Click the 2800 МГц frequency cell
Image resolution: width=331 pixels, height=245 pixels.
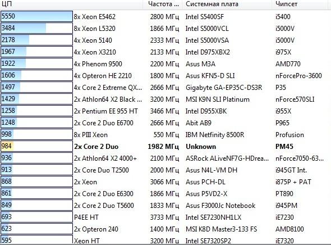click(x=164, y=17)
